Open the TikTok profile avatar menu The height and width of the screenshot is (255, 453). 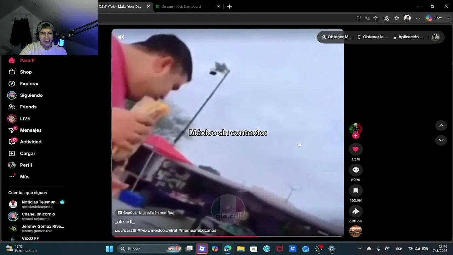(435, 37)
